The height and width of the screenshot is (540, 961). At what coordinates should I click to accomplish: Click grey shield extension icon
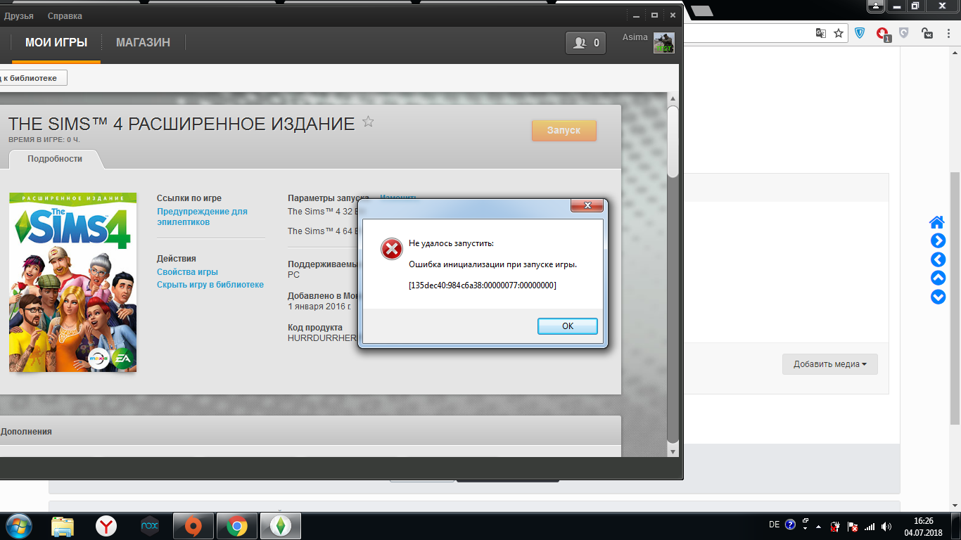click(905, 33)
